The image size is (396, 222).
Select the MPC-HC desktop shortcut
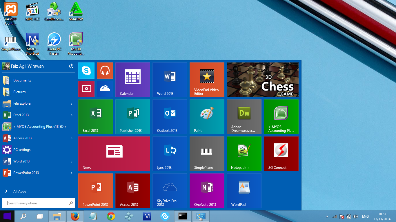click(x=32, y=12)
